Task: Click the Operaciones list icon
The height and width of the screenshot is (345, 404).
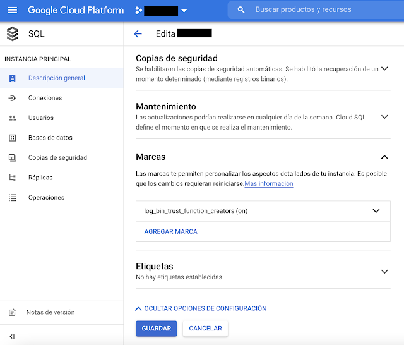Action: tap(13, 198)
